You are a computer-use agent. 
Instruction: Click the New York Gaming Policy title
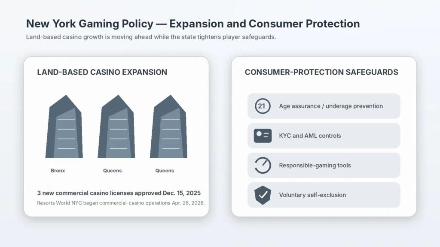click(x=193, y=24)
